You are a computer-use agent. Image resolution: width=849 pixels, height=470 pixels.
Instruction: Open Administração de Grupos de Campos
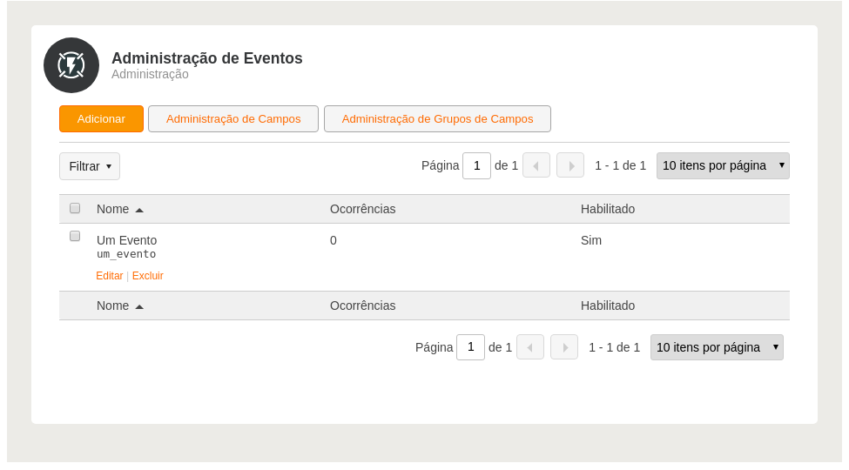point(437,118)
